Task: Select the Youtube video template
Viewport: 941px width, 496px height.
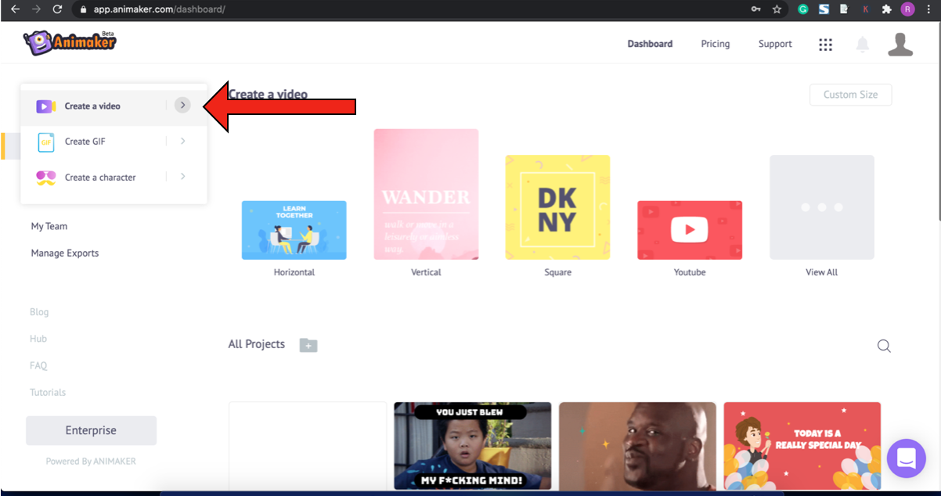Action: pos(689,230)
